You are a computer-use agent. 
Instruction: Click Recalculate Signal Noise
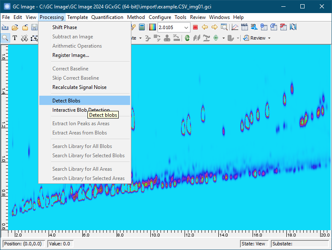[x=79, y=87]
